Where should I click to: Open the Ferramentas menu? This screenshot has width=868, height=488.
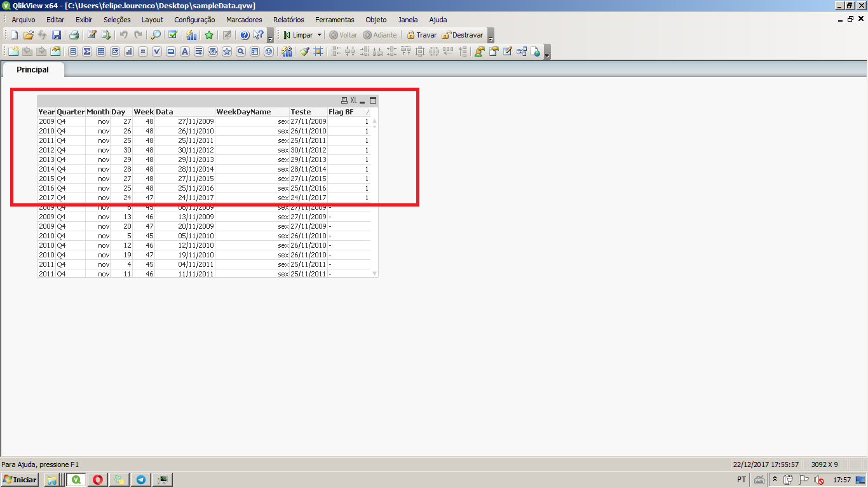(334, 20)
